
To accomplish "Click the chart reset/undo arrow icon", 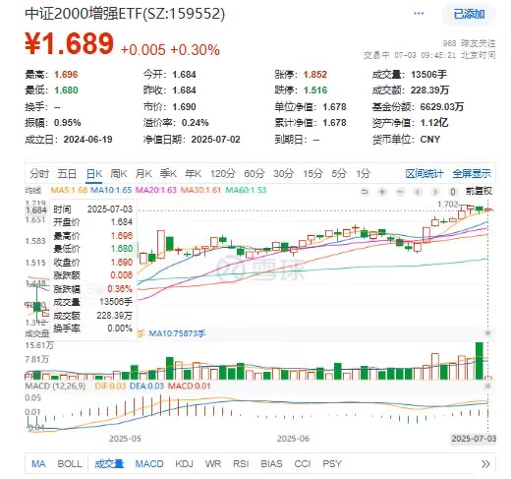I will pos(365,192).
